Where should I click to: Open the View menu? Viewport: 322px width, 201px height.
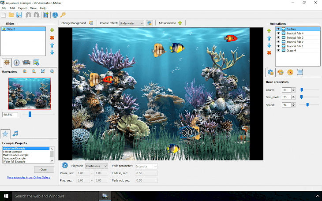click(33, 8)
